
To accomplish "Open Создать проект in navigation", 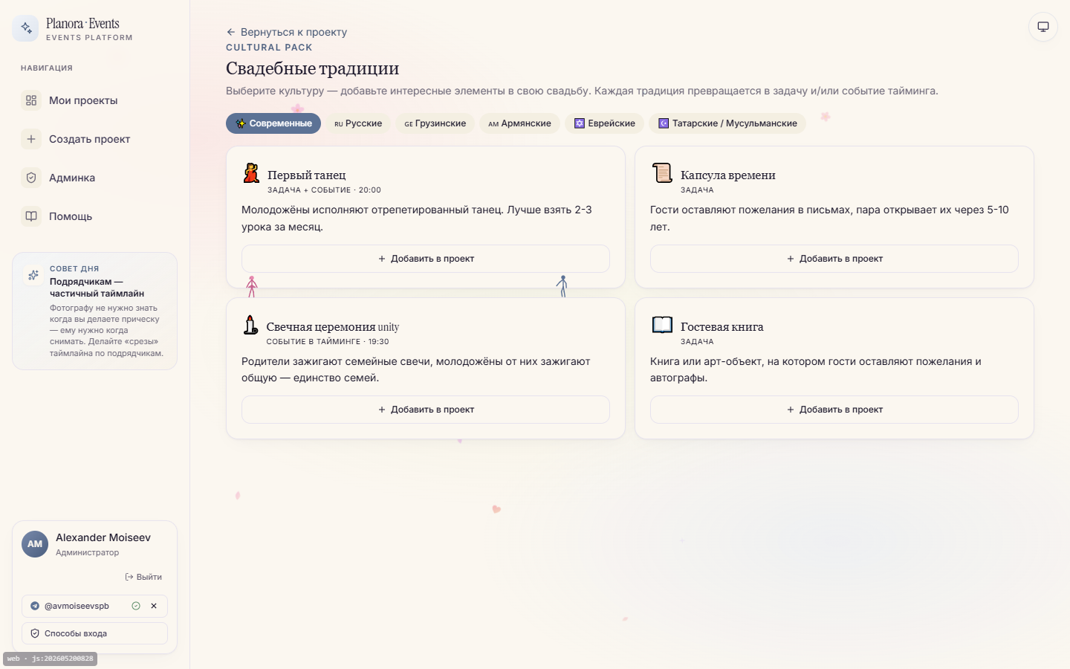I will tap(94, 139).
